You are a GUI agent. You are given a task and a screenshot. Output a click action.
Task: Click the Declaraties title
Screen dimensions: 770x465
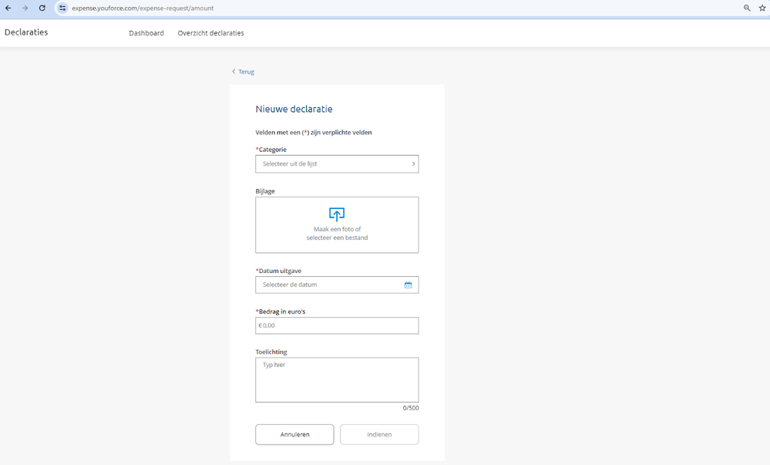pyautogui.click(x=26, y=32)
